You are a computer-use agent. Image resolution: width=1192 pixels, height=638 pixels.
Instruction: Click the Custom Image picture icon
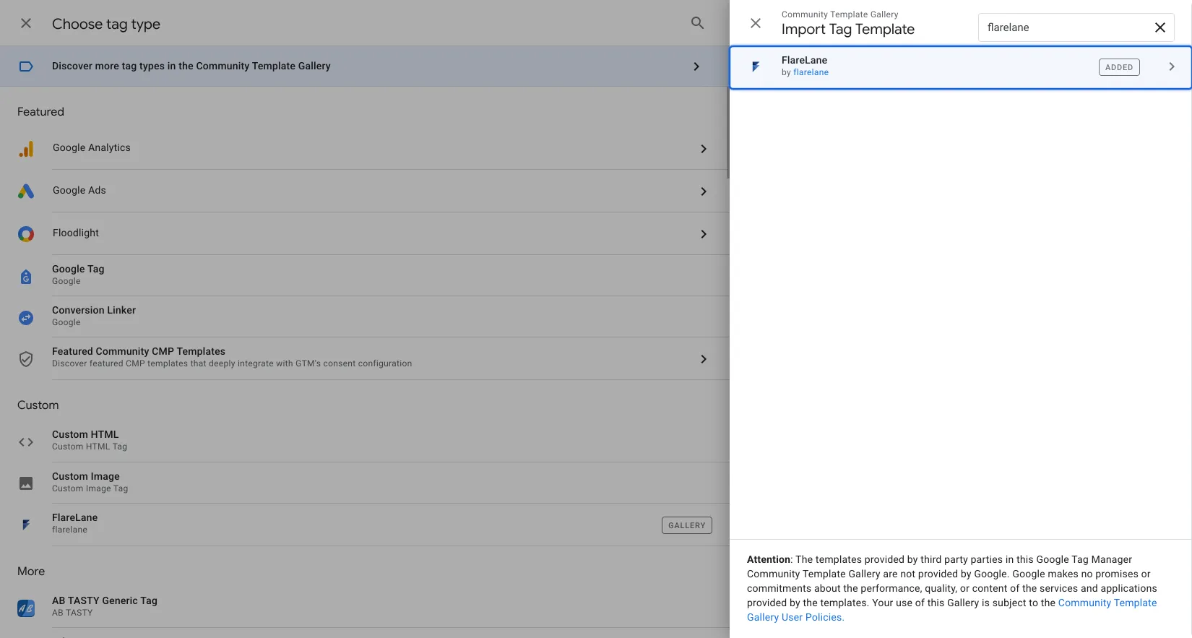26,483
